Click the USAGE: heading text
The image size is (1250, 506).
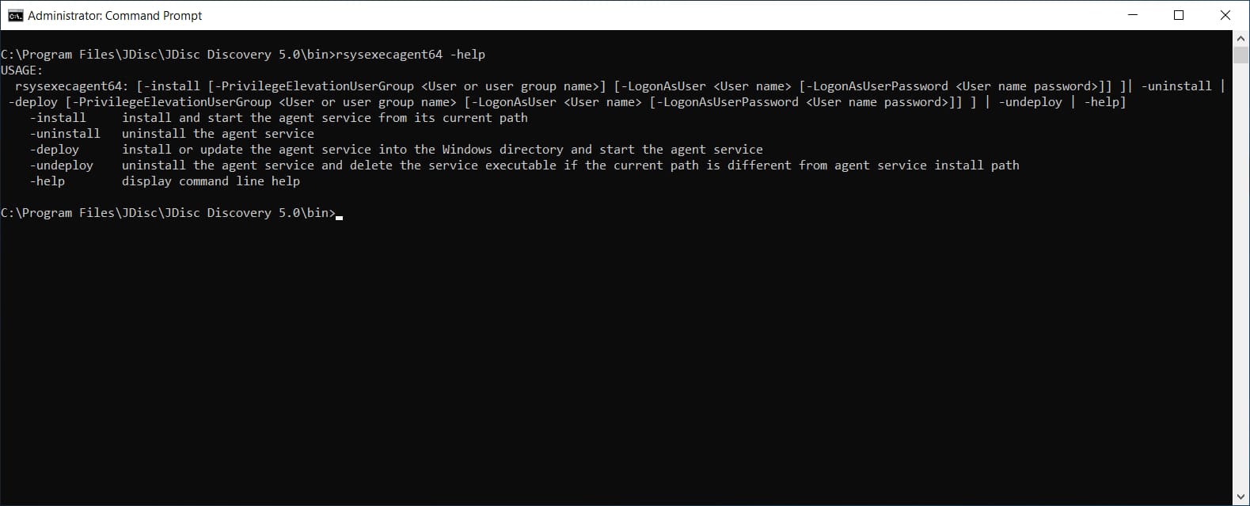tap(21, 70)
